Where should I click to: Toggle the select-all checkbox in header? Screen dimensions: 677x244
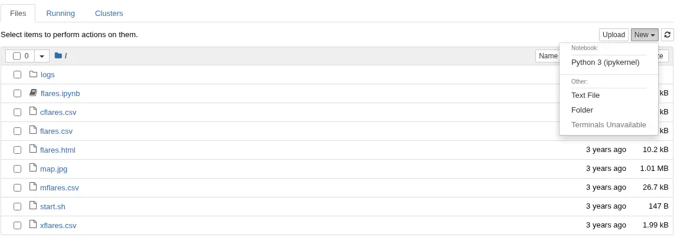pos(17,56)
